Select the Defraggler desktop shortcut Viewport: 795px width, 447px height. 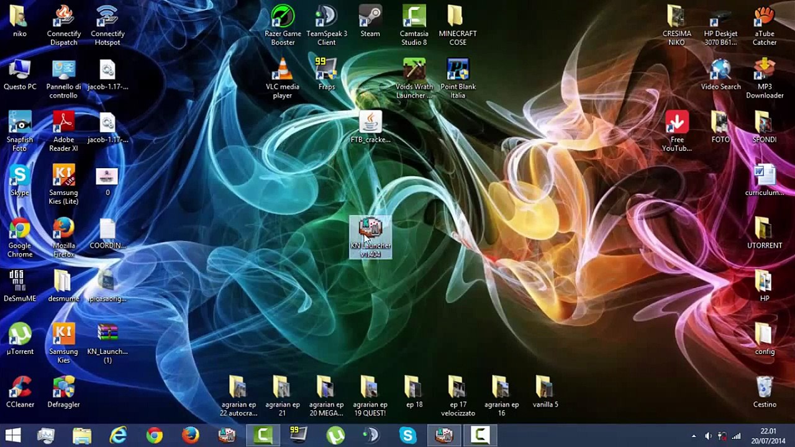[x=63, y=392]
